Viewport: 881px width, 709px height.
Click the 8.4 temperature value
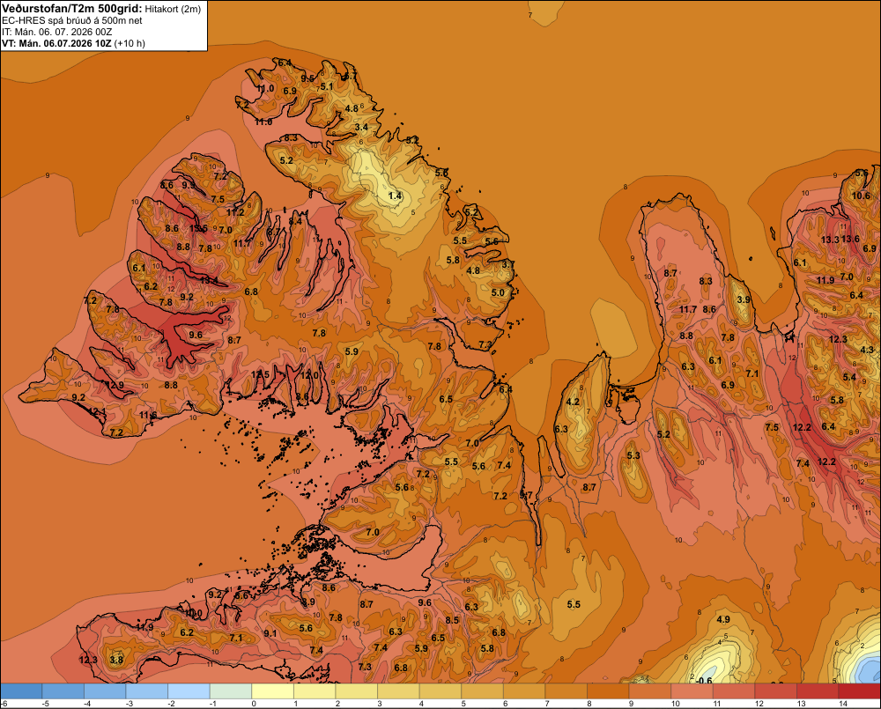tap(295, 221)
